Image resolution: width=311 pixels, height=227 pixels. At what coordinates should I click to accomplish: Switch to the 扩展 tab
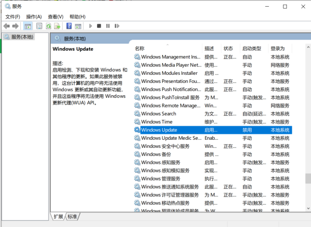58,217
